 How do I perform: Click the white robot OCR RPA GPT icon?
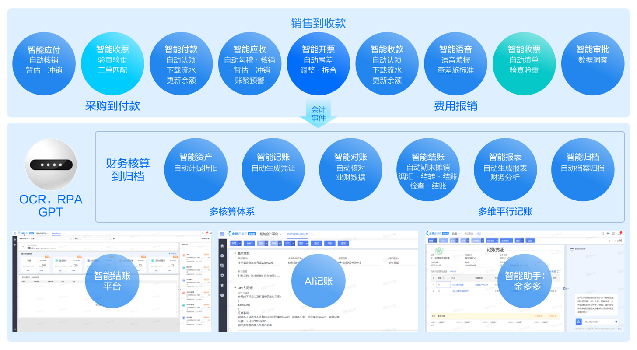click(51, 165)
